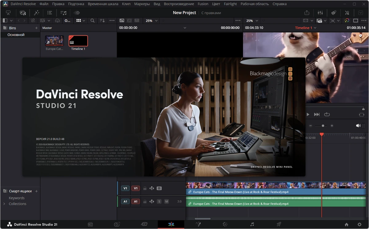Go to Project Manager home icon
Viewport: 369px width, 229px height.
(x=347, y=224)
